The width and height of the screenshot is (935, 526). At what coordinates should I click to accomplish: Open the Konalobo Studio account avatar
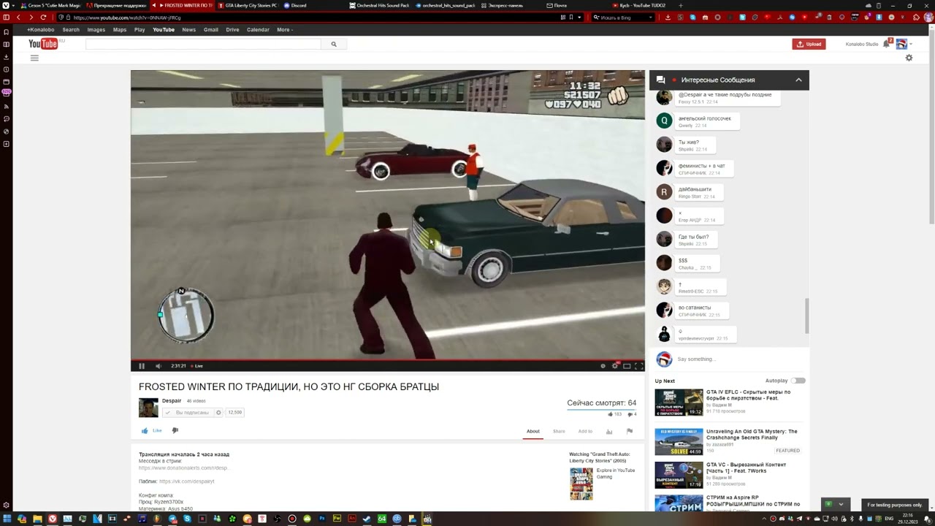901,44
